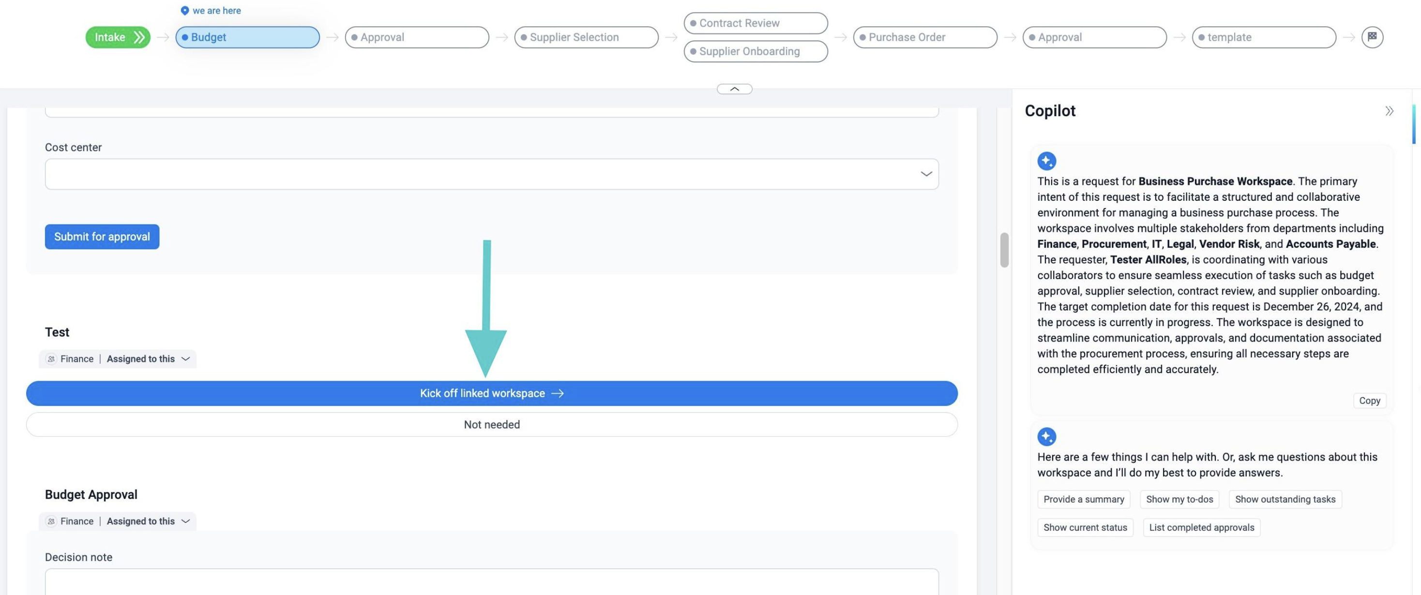Click the Decision note input field

point(492,582)
